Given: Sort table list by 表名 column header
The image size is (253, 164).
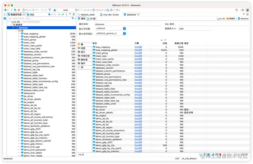Looking at the screenshot, I should (95, 43).
